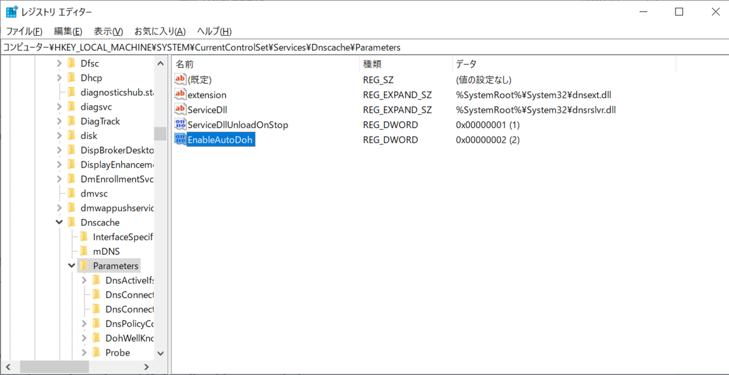Expand the Probe subkey

pos(84,353)
